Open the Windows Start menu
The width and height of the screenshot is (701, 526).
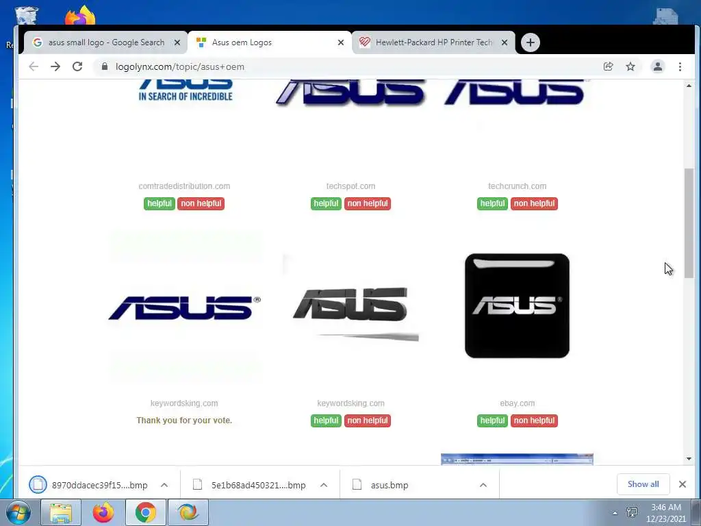18,512
